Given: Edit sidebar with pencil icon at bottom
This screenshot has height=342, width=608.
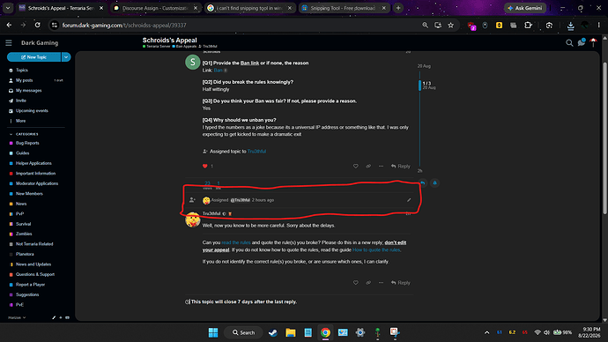Looking at the screenshot, I should (x=54, y=317).
